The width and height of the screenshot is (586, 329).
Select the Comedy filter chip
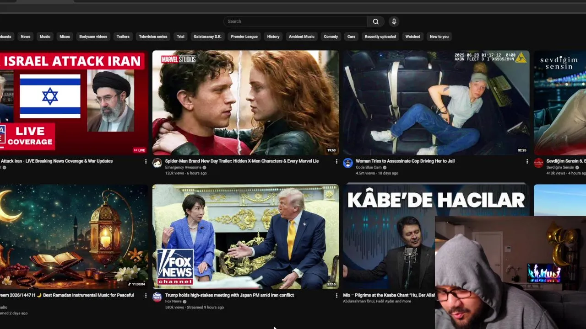pos(331,37)
